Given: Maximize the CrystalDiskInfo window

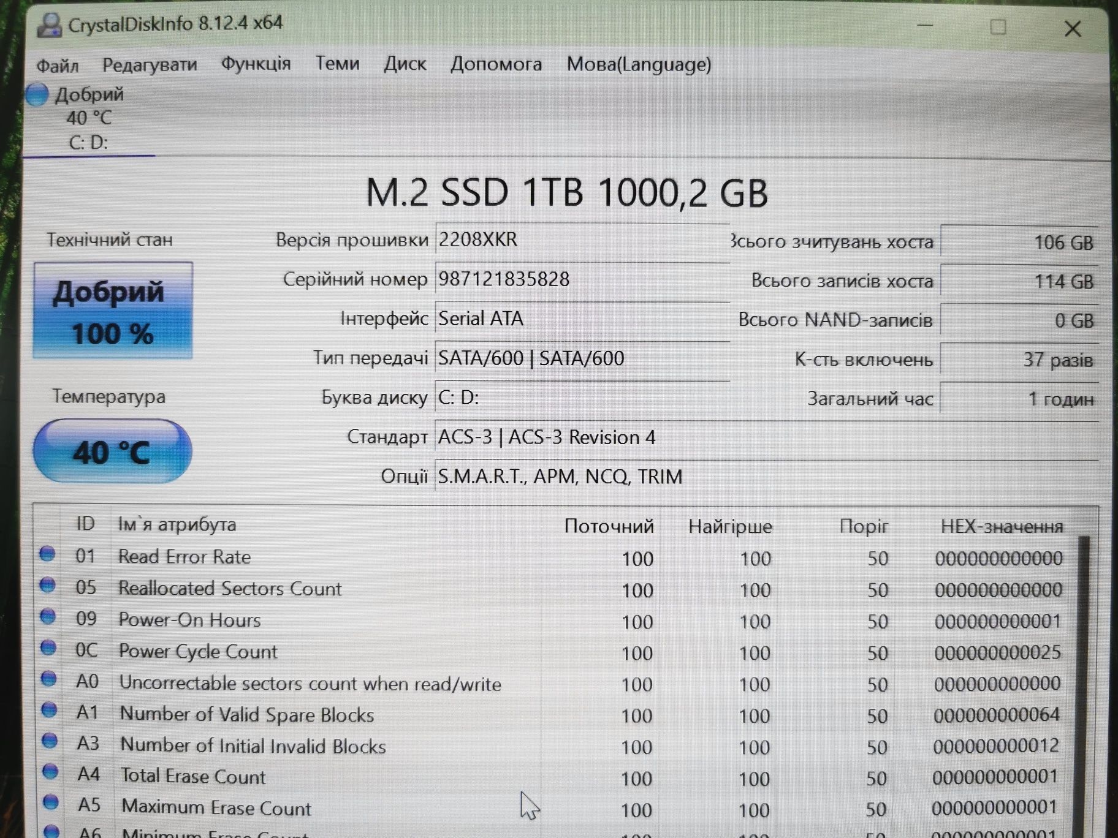Looking at the screenshot, I should (x=998, y=27).
